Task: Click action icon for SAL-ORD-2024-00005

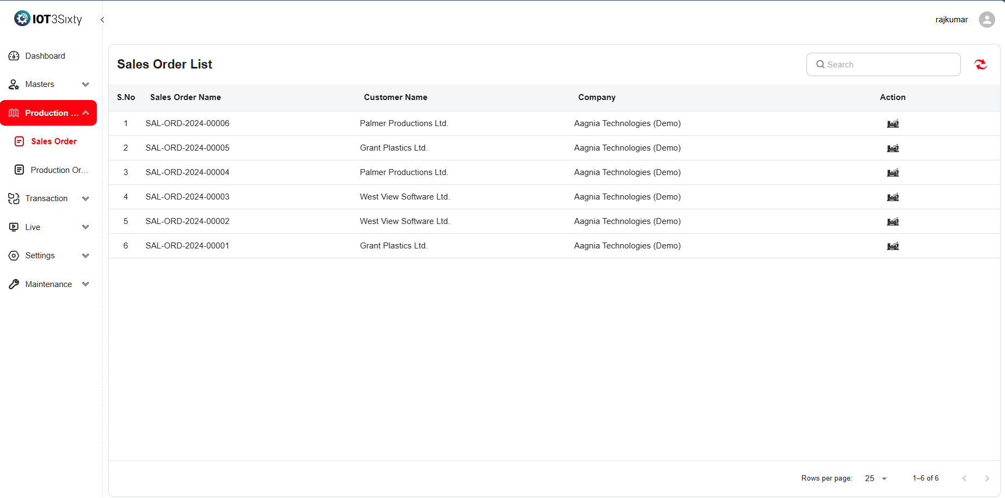Action: 893,148
